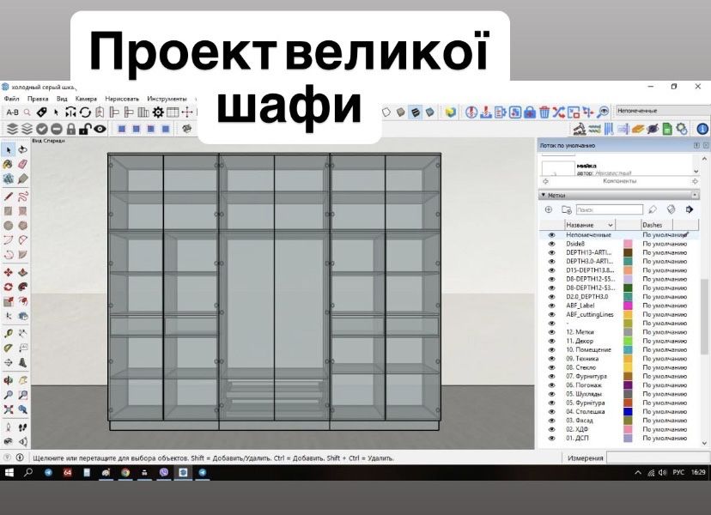711x515 pixels.
Task: Open the Вид menu
Action: [62, 99]
